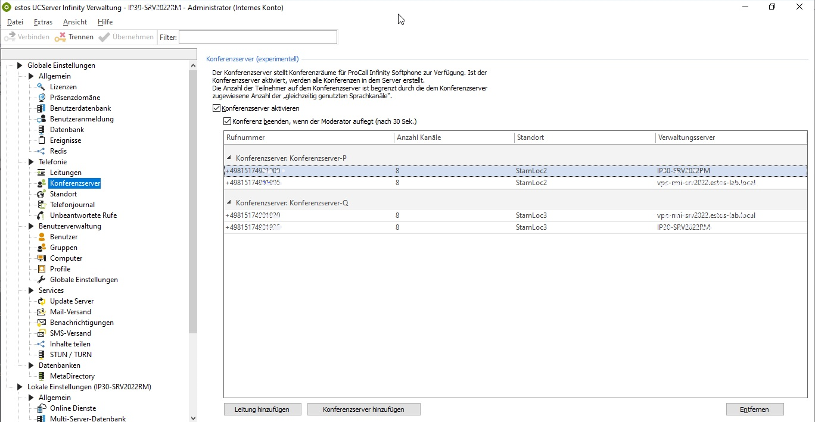Click the Gruppen people icon
This screenshot has width=815, height=422.
pos(41,248)
